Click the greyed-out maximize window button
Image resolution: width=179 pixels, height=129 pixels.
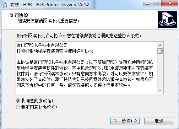[x=157, y=3]
